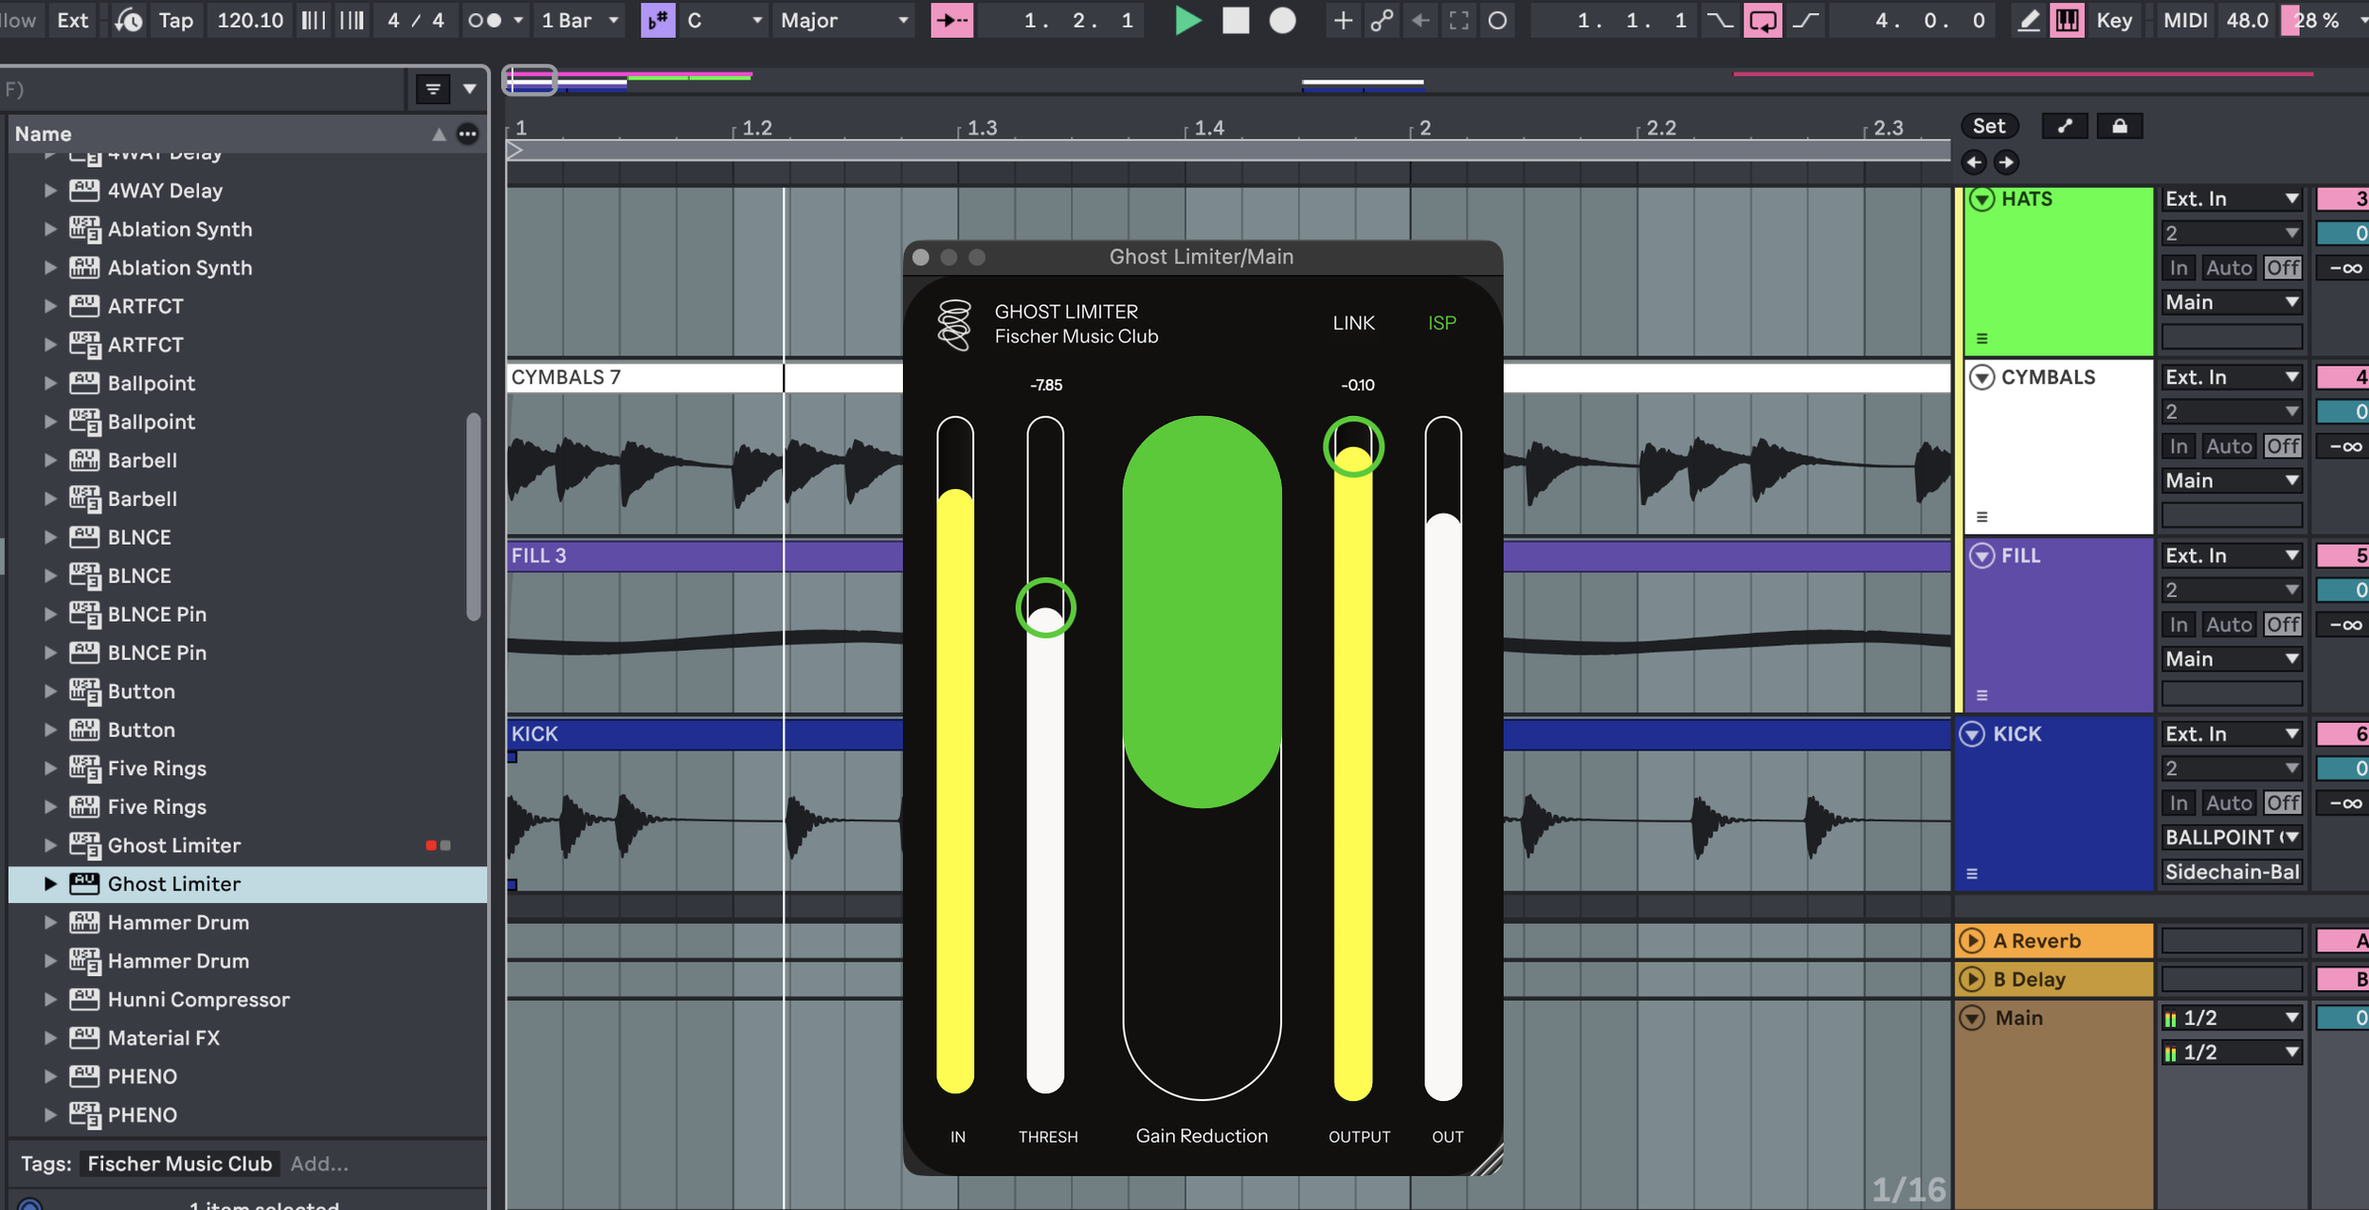
Task: Enable the Loop switch
Action: pos(1763,20)
